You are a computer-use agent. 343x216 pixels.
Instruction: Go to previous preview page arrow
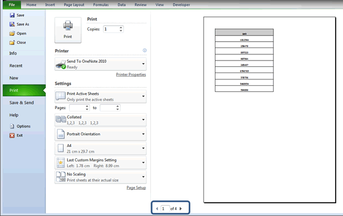(157, 209)
